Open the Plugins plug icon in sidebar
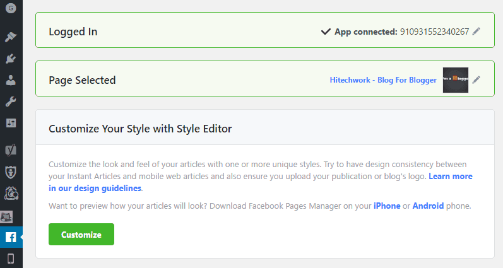The width and height of the screenshot is (503, 268). click(x=11, y=59)
